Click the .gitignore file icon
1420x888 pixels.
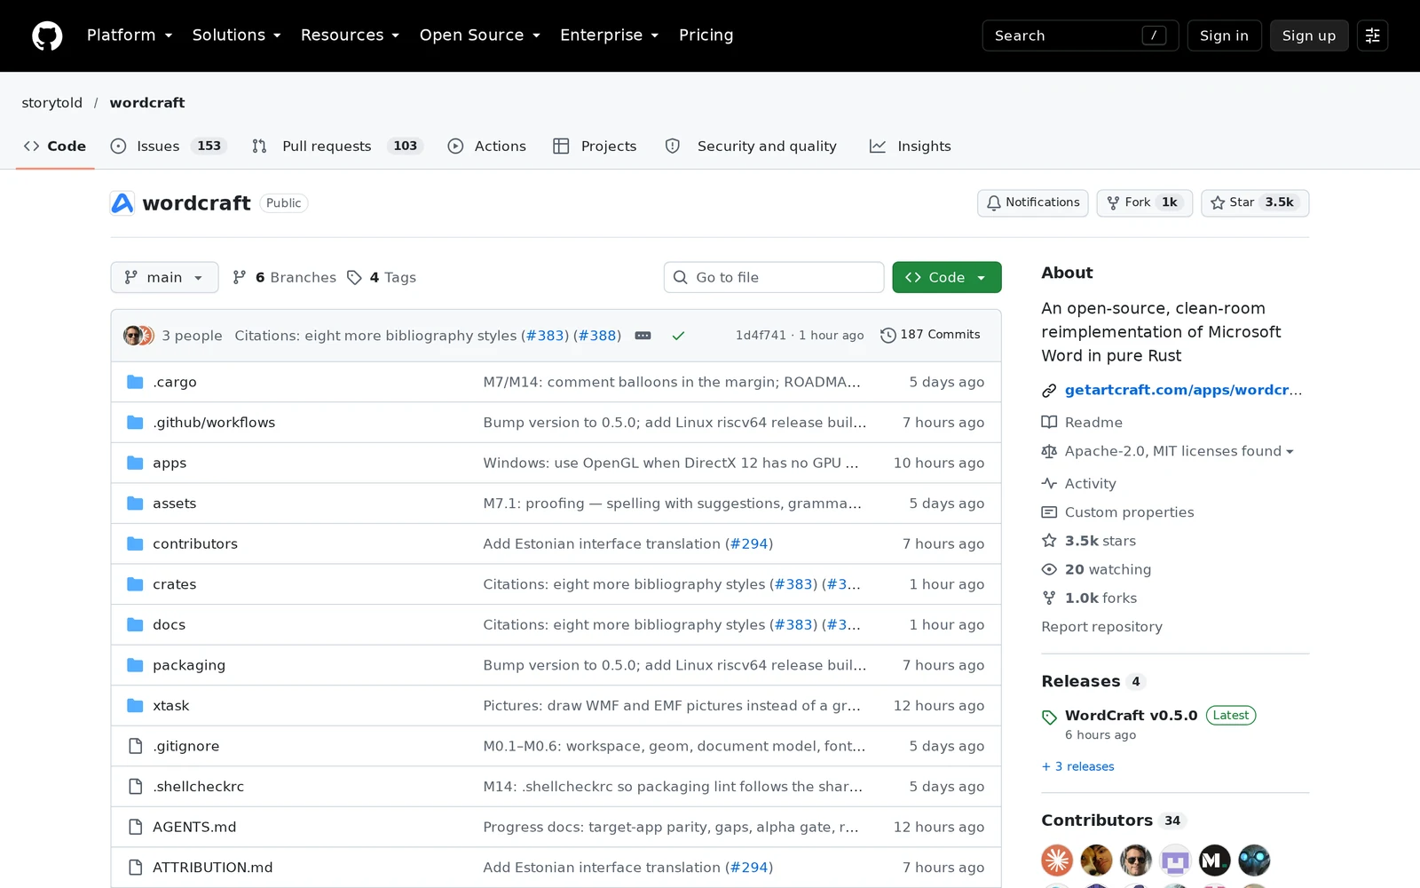[135, 746]
